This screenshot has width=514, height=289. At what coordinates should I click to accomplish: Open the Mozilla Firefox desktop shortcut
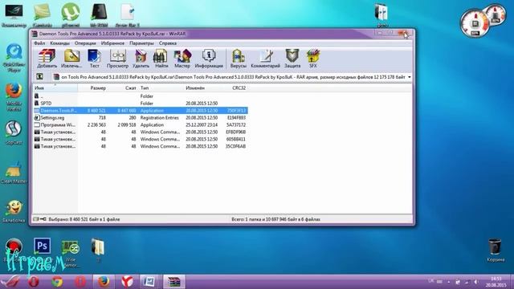[14, 97]
